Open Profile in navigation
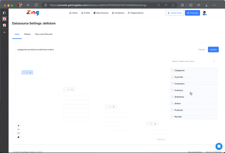Viewport: 225px width, 153px height. tap(85, 13)
